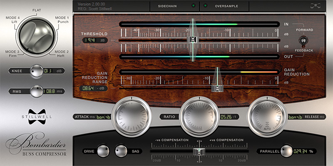Click the compensation slider handle
This screenshot has height=166, width=333.
pyautogui.click(x=199, y=151)
